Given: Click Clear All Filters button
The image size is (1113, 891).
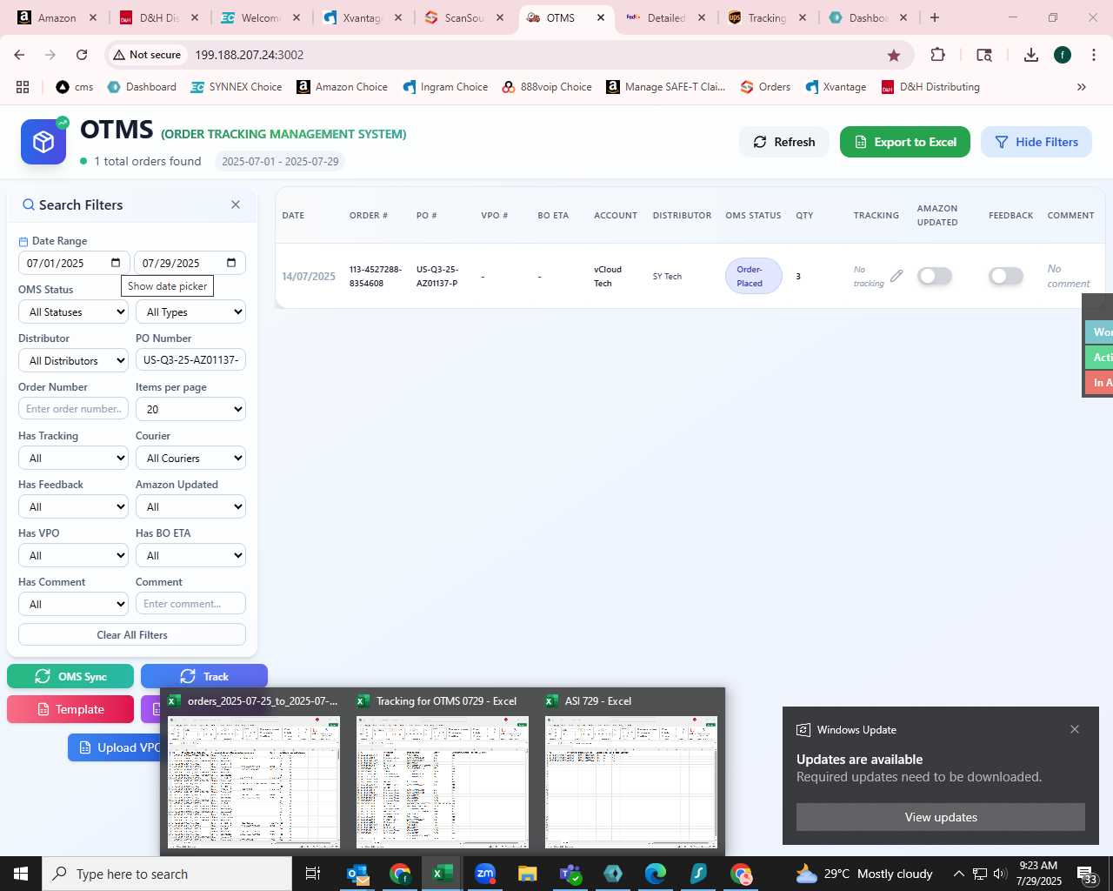Looking at the screenshot, I should tap(132, 634).
